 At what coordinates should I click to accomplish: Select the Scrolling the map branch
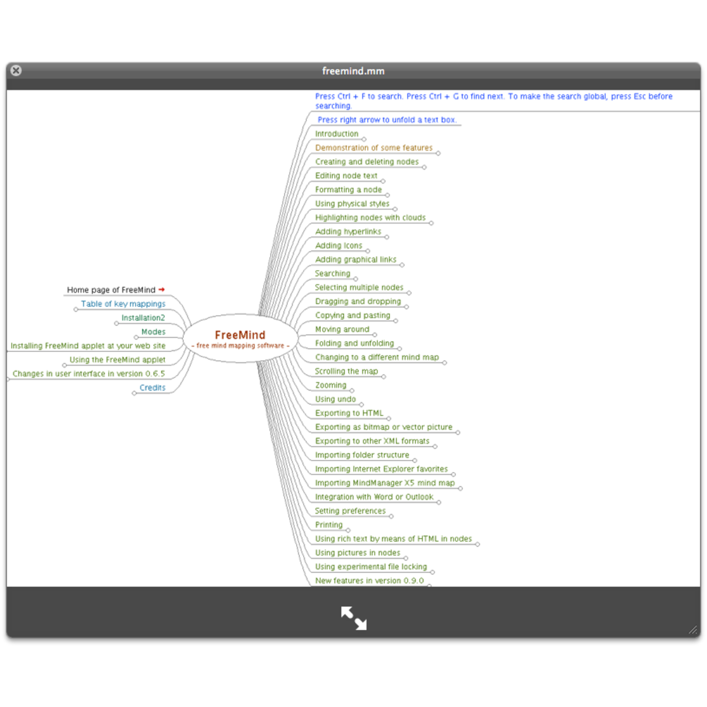pyautogui.click(x=346, y=371)
